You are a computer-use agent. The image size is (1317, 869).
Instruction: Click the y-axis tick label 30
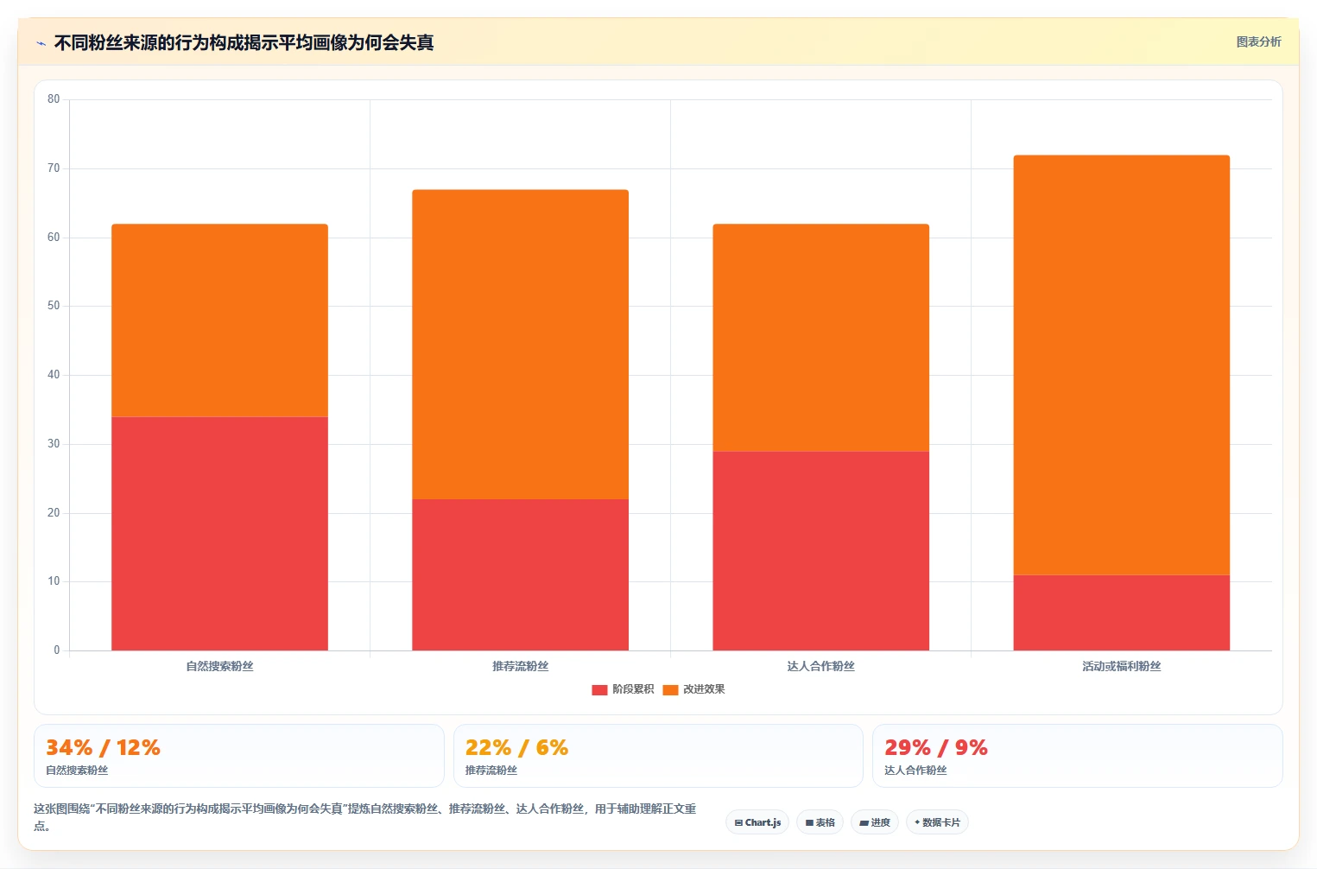tap(54, 444)
